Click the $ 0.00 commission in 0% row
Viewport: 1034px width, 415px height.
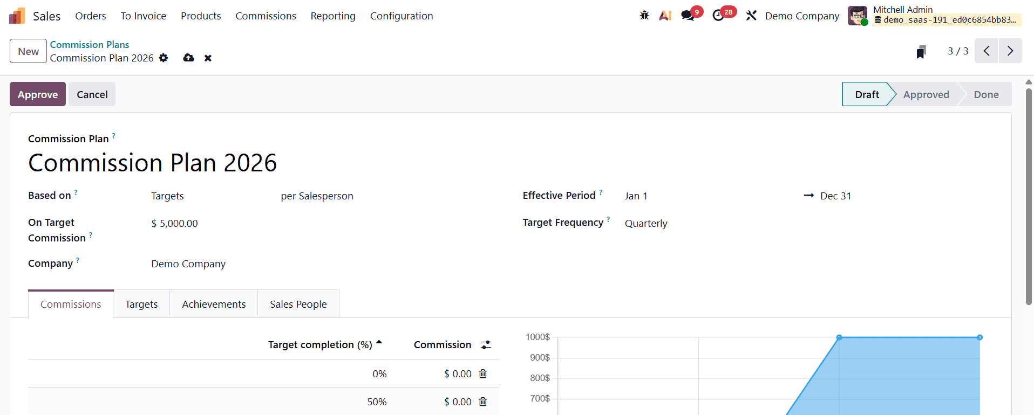point(458,373)
